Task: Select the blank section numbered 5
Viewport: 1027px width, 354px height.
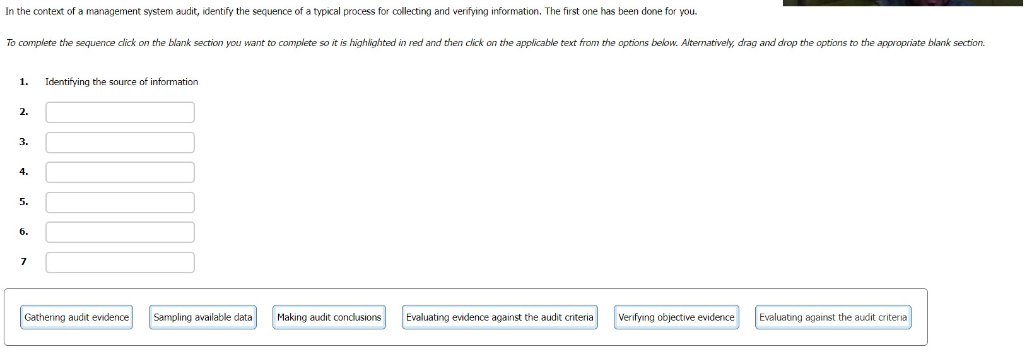Action: [x=120, y=203]
